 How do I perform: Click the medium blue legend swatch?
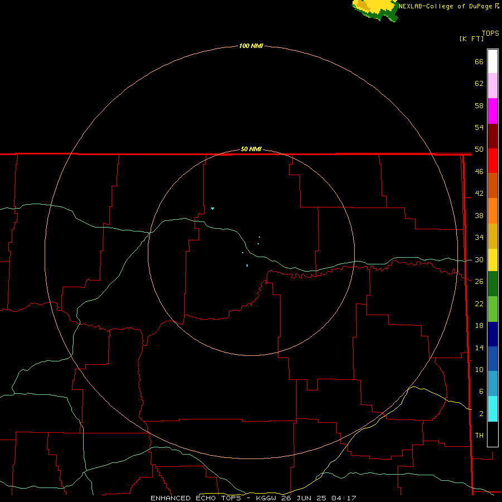(493, 359)
